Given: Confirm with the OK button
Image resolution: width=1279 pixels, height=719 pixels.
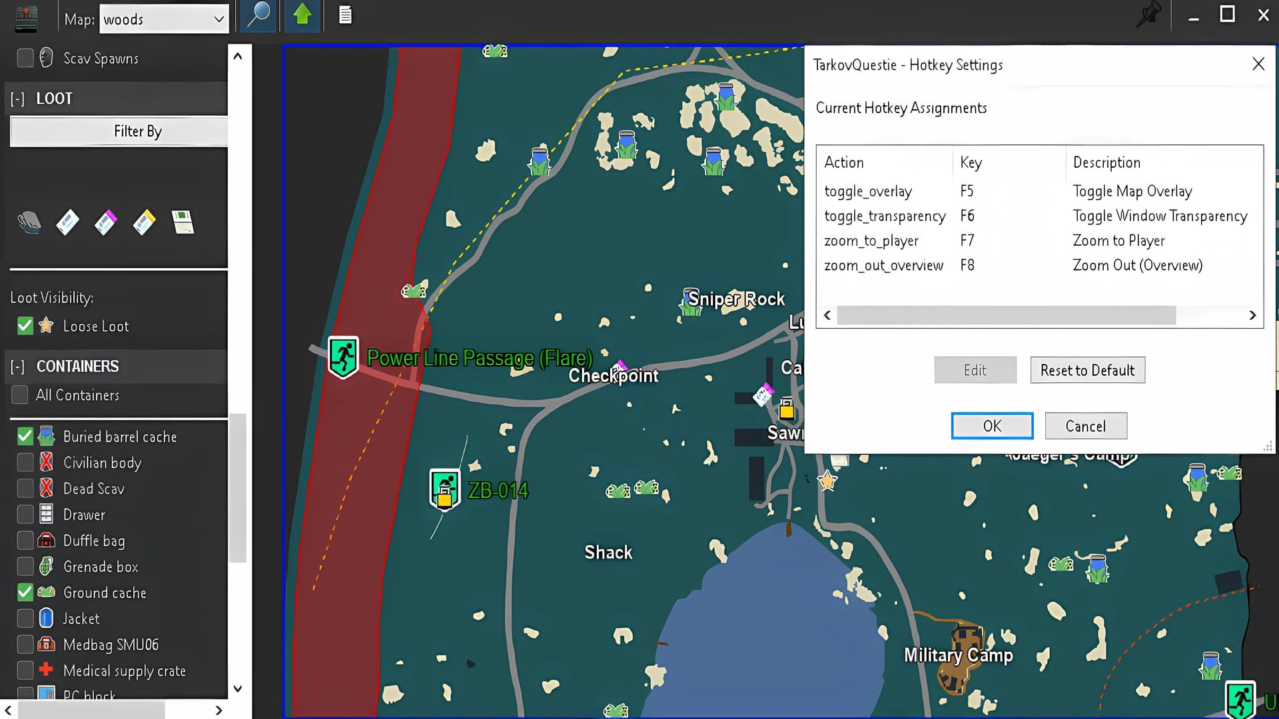Looking at the screenshot, I should point(992,426).
